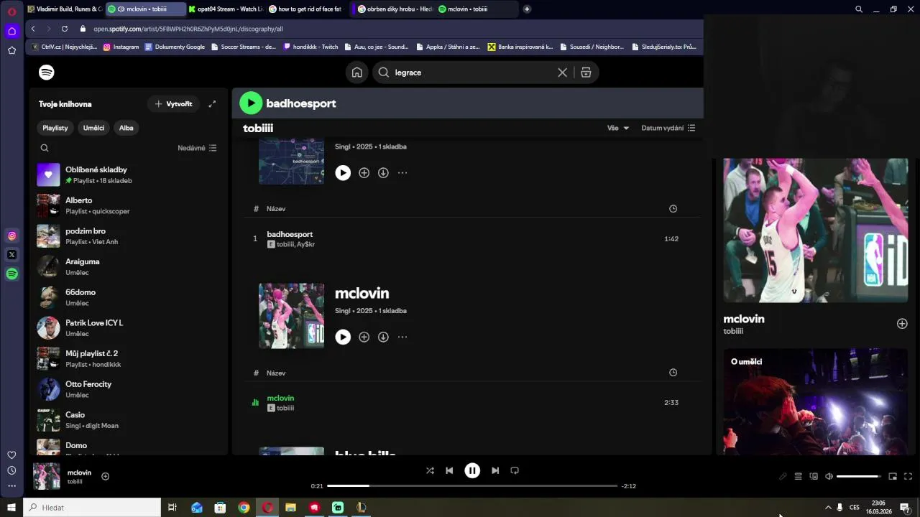Filter the library by Playlisty
920x517 pixels.
point(55,128)
